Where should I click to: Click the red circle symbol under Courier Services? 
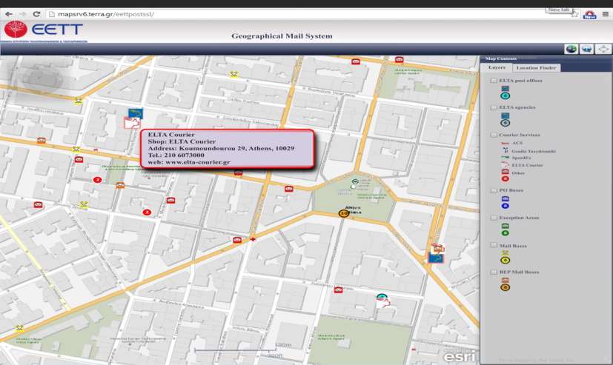(505, 178)
